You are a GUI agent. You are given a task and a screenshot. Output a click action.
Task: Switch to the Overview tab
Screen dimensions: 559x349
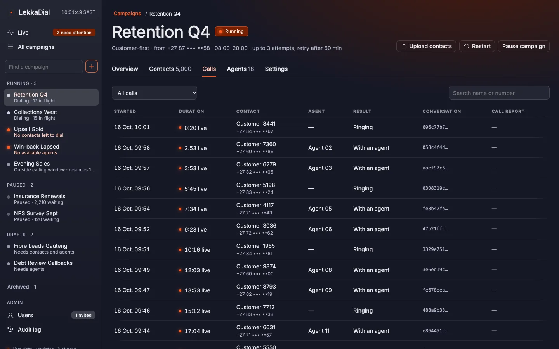pos(125,69)
